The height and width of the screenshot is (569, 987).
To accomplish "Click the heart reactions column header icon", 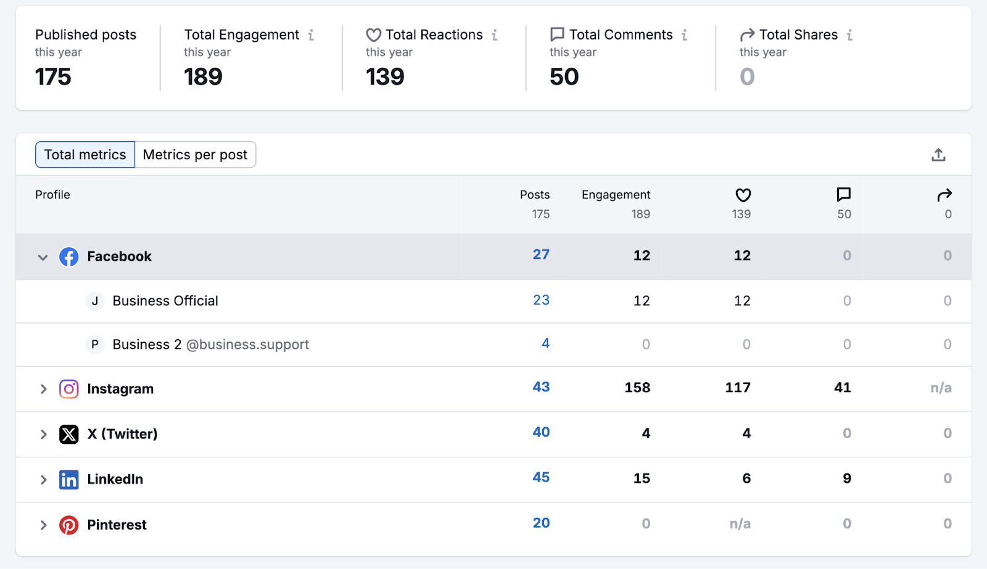I will (x=743, y=195).
